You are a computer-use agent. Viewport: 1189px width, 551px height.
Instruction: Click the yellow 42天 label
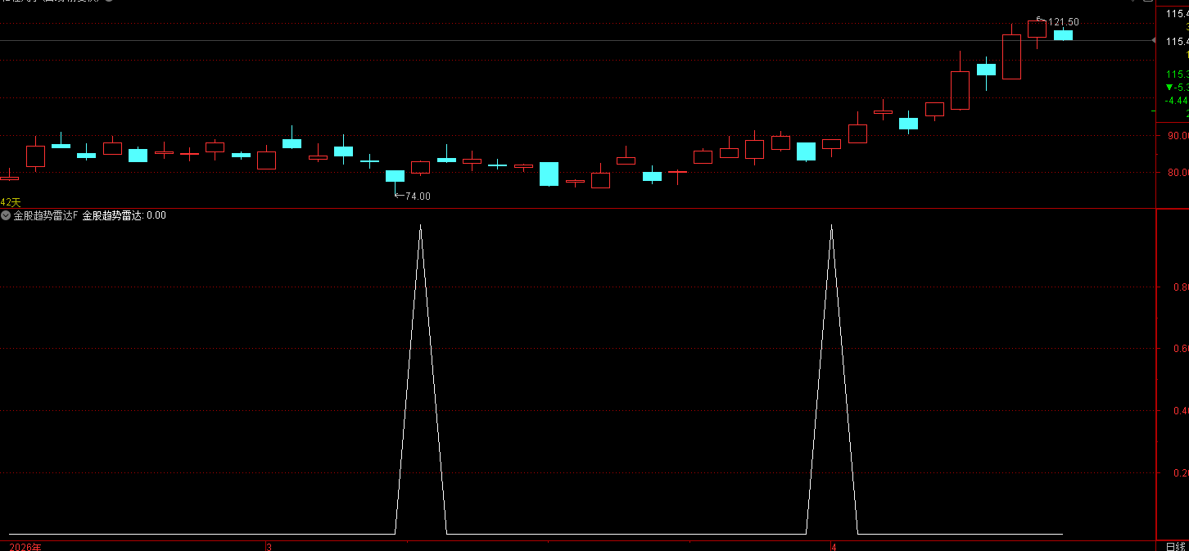click(x=11, y=202)
